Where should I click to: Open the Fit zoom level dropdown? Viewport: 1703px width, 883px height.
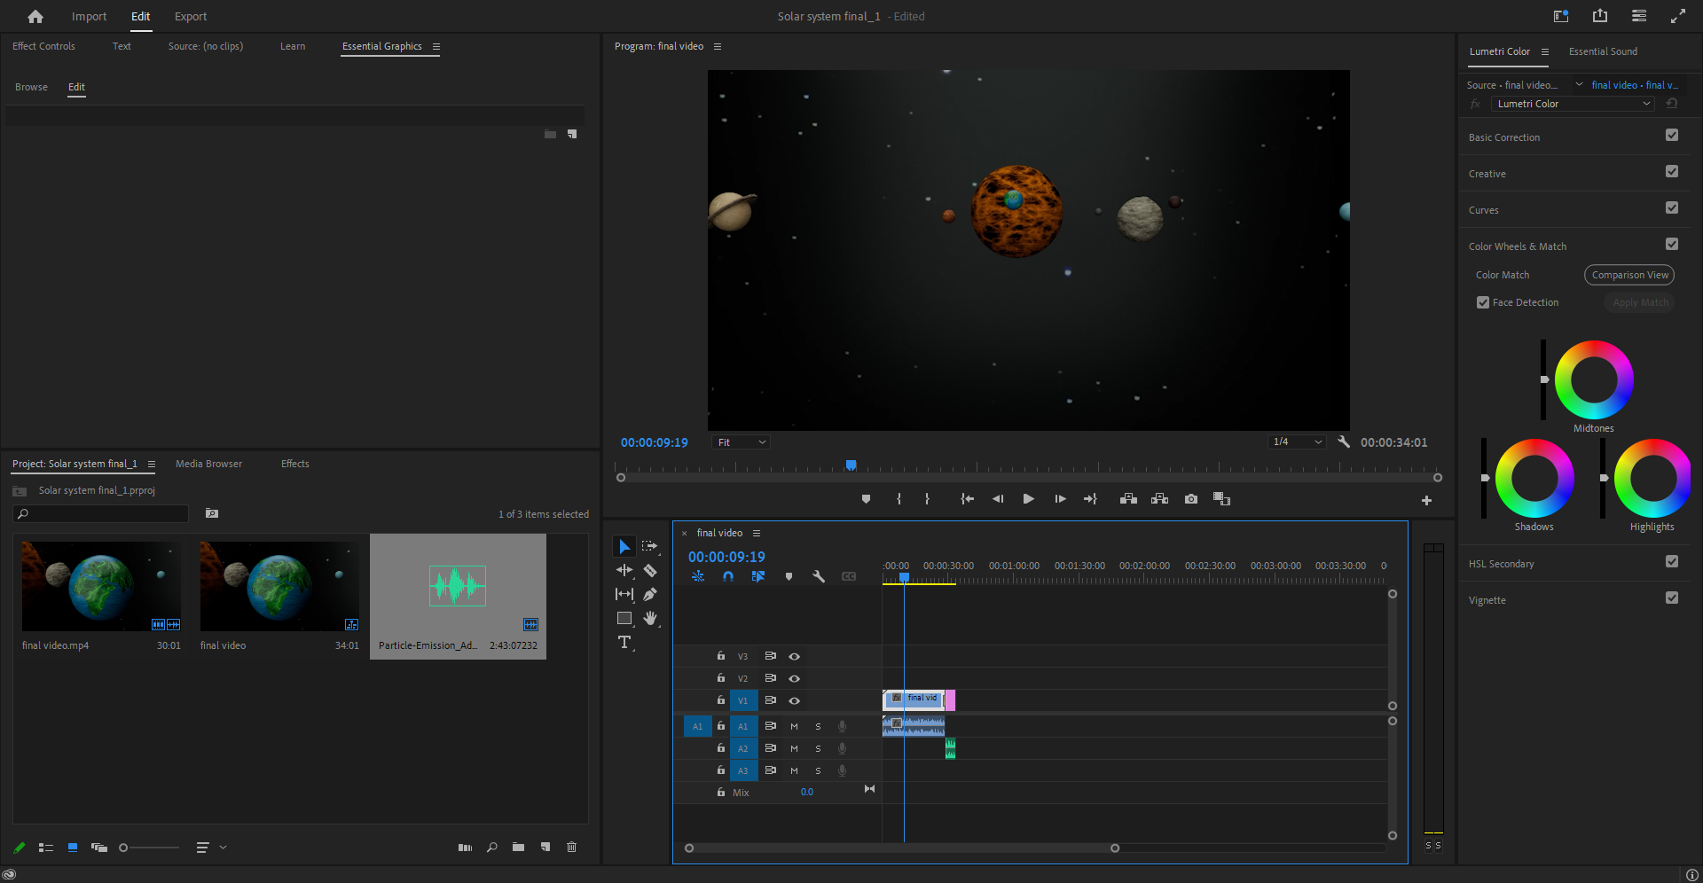pos(741,442)
